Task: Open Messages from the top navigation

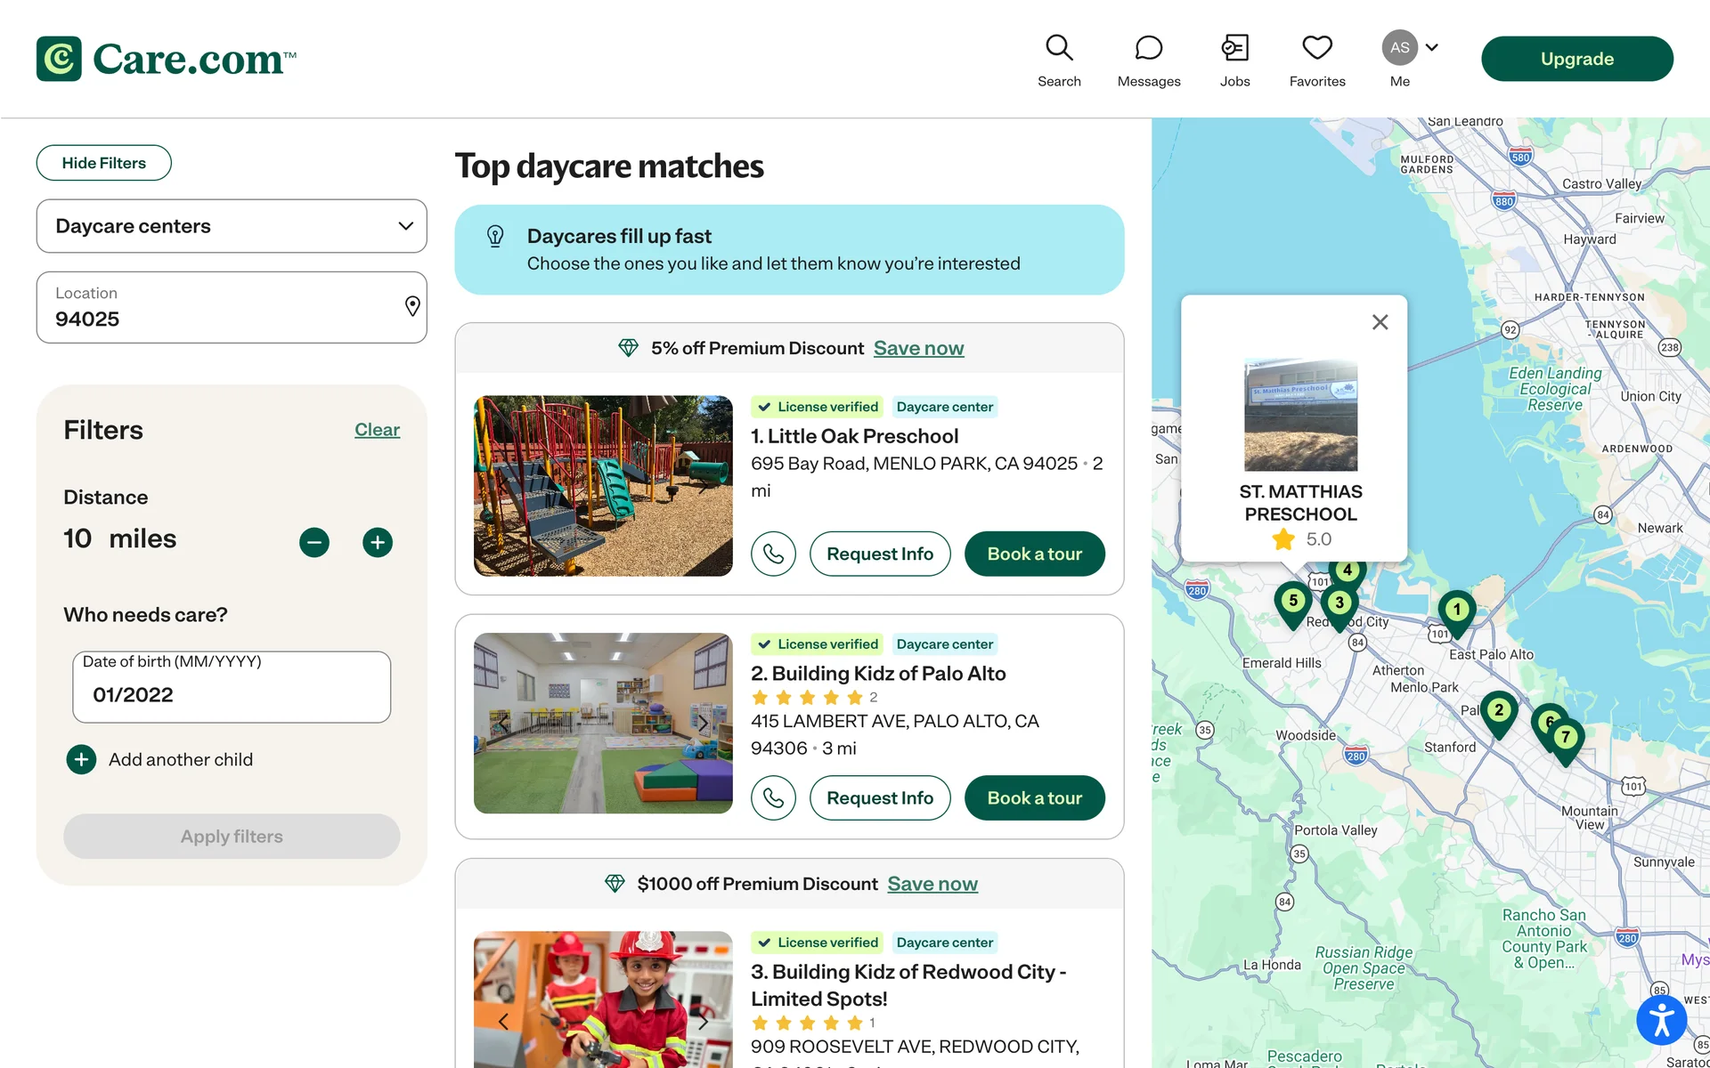Action: point(1148,48)
